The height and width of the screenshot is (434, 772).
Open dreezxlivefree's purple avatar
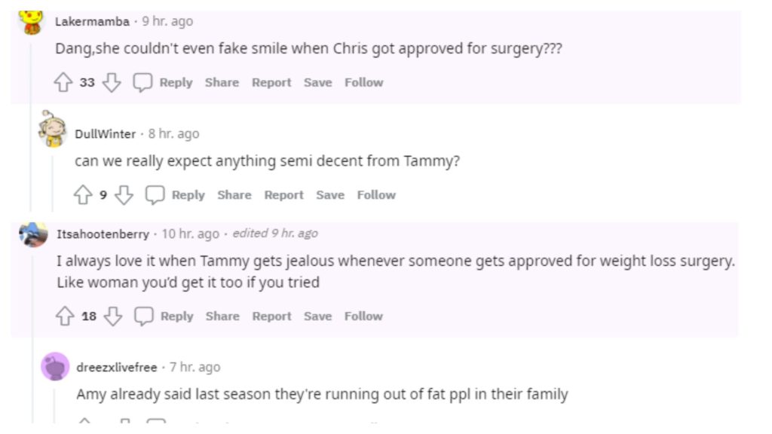coord(54,367)
